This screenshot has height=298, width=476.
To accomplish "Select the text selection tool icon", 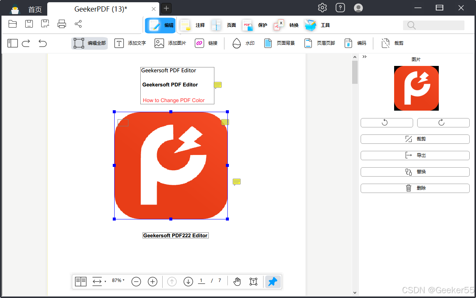I will point(253,282).
